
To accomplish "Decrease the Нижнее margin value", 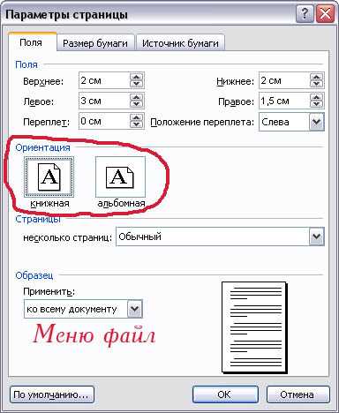I will pos(316,84).
